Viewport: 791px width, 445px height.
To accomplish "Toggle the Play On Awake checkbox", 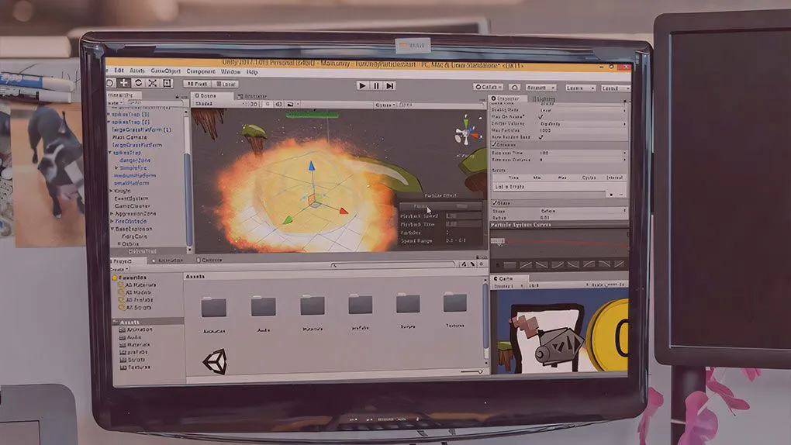I will click(541, 116).
